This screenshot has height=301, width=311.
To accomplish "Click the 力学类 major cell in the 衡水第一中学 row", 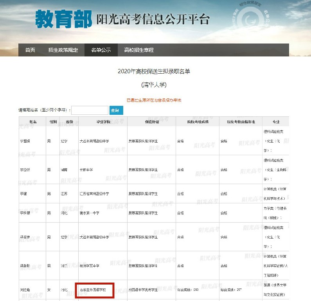I will [275, 213].
